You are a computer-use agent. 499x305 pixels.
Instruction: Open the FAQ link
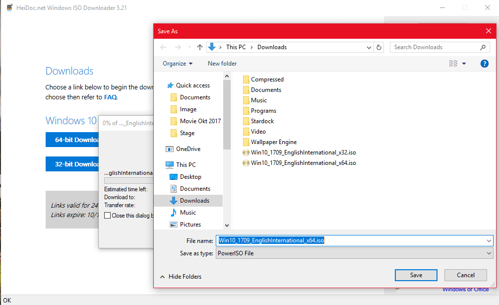[x=111, y=97]
